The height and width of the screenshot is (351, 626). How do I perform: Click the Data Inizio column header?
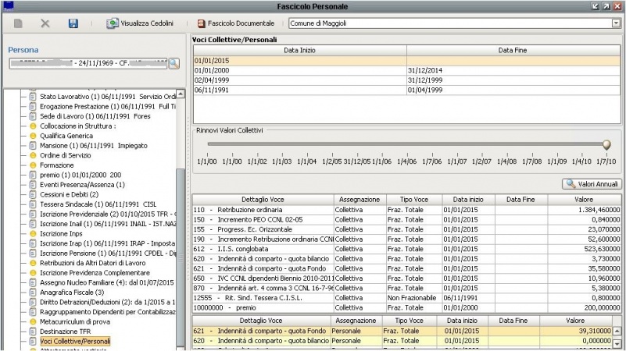click(x=299, y=49)
